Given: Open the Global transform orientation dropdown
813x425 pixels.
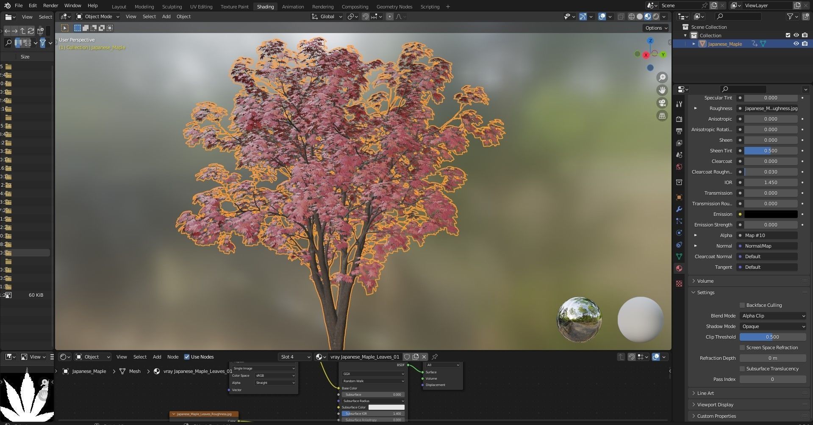Looking at the screenshot, I should pos(327,17).
